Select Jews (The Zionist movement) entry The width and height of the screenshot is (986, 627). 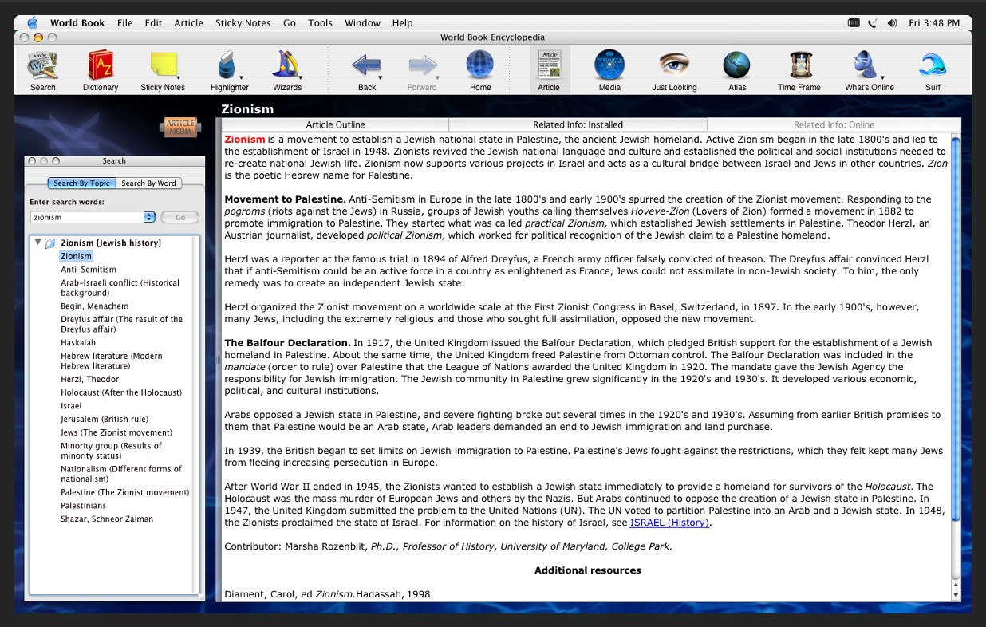116,433
